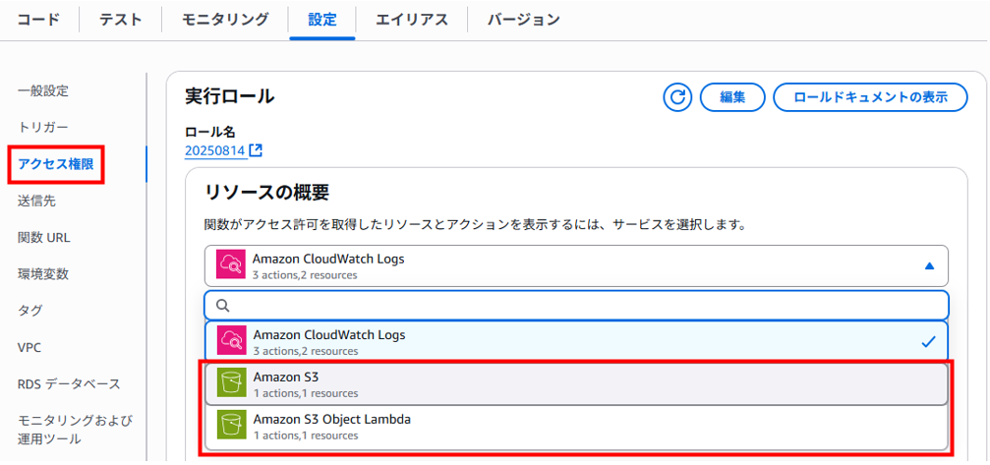Click the checkmark on CloudWatch Logs option
The image size is (990, 465).
click(x=928, y=341)
